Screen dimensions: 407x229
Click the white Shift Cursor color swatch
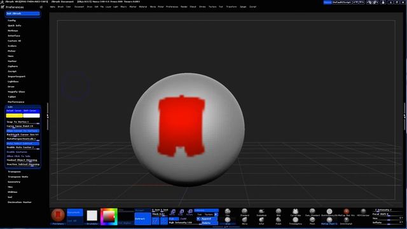[31, 116]
